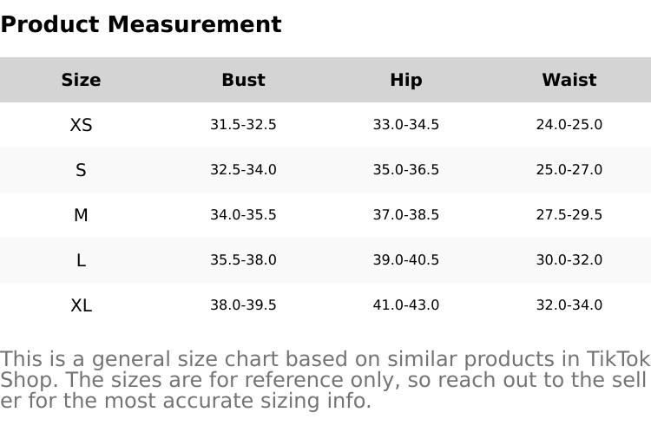Screen dimensions: 651x432
Task: Click L waist value 30.0-32.0
Action: pos(569,260)
